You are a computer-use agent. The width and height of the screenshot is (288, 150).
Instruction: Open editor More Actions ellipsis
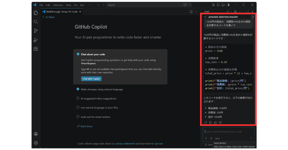[196, 12]
